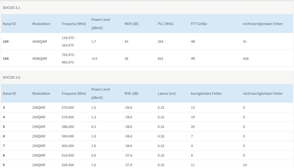The image size is (294, 168).
Task: Select power level 0.6 for channel 8
Action: [x=94, y=155]
